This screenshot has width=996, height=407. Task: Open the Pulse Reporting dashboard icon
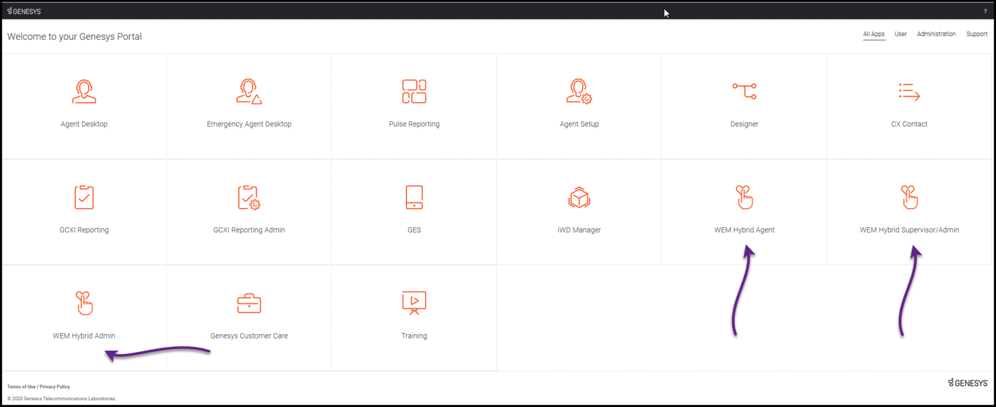(414, 91)
